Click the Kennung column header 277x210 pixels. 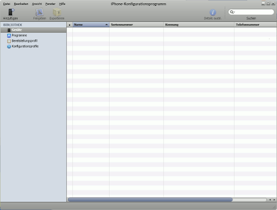pyautogui.click(x=199, y=25)
